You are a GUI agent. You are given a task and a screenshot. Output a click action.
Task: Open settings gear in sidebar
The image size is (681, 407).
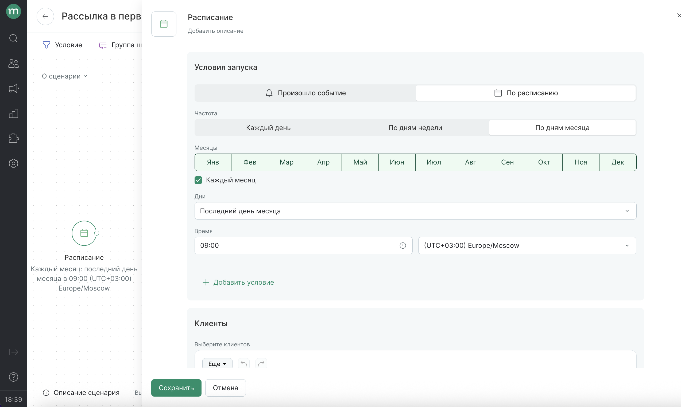point(13,163)
